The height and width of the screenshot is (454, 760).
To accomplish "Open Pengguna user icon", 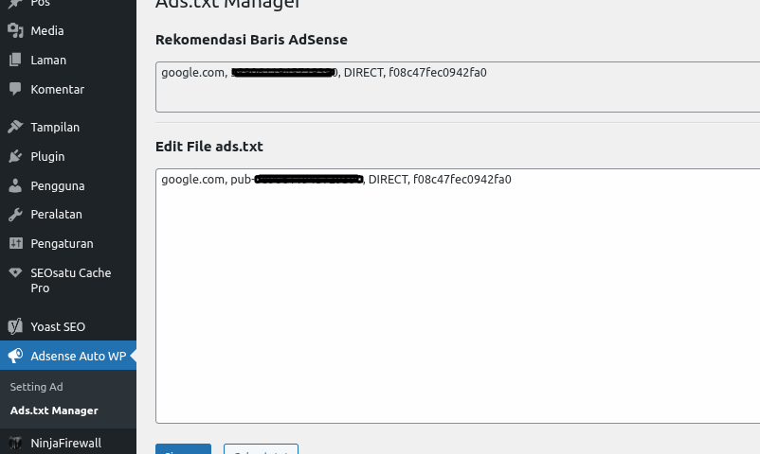I will coord(15,185).
